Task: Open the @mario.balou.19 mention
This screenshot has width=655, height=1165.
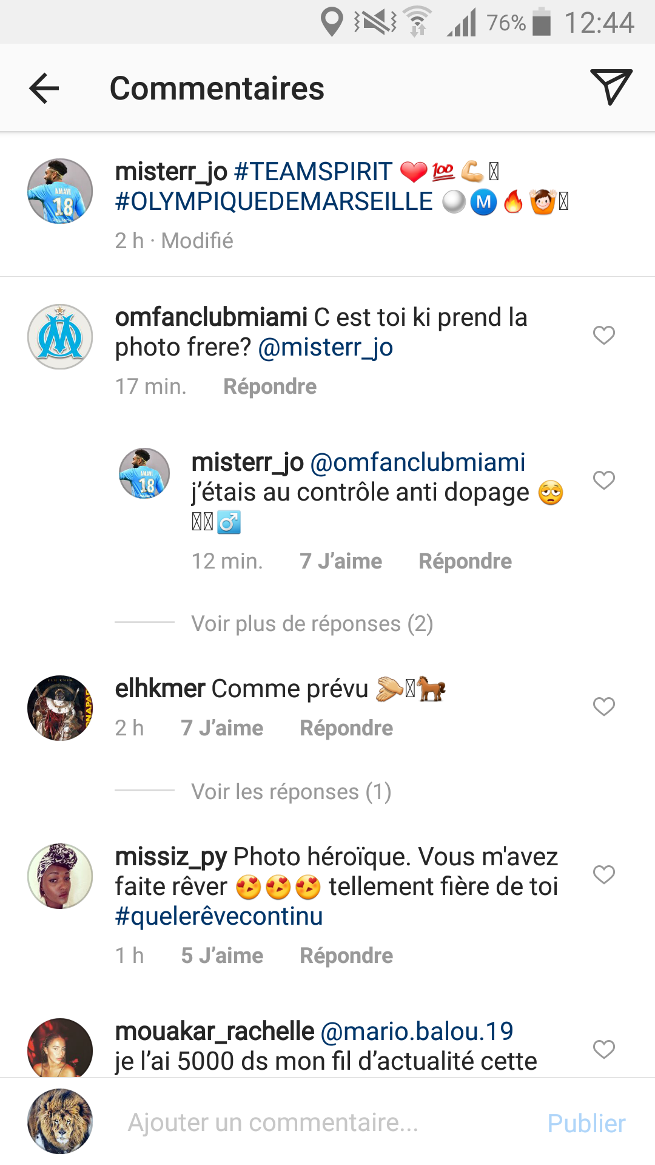Action: point(417,1032)
